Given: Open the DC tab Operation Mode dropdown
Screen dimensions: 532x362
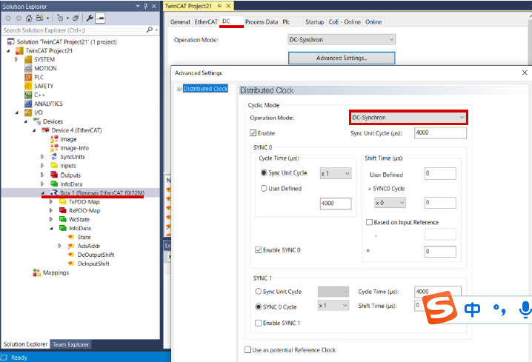Looking at the screenshot, I should pyautogui.click(x=342, y=40).
